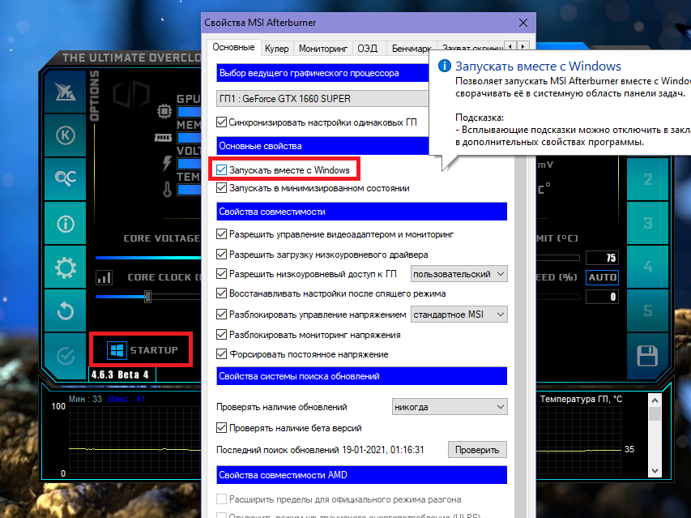Toggle Разрешить управление видеоадаптером и мониторинг

tap(222, 234)
